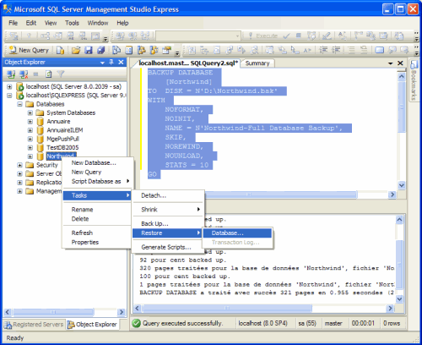422x345 pixels.
Task: Click the Object Explorer toolbar icon
Action: (142, 50)
